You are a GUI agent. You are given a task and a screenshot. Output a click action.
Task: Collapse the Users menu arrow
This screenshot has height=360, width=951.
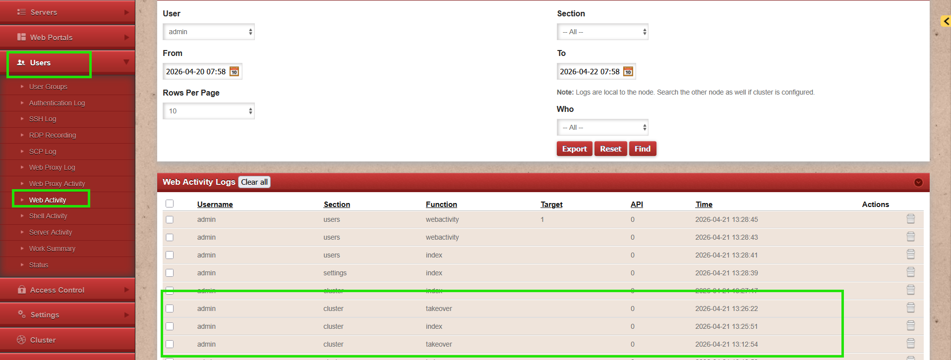(x=126, y=62)
